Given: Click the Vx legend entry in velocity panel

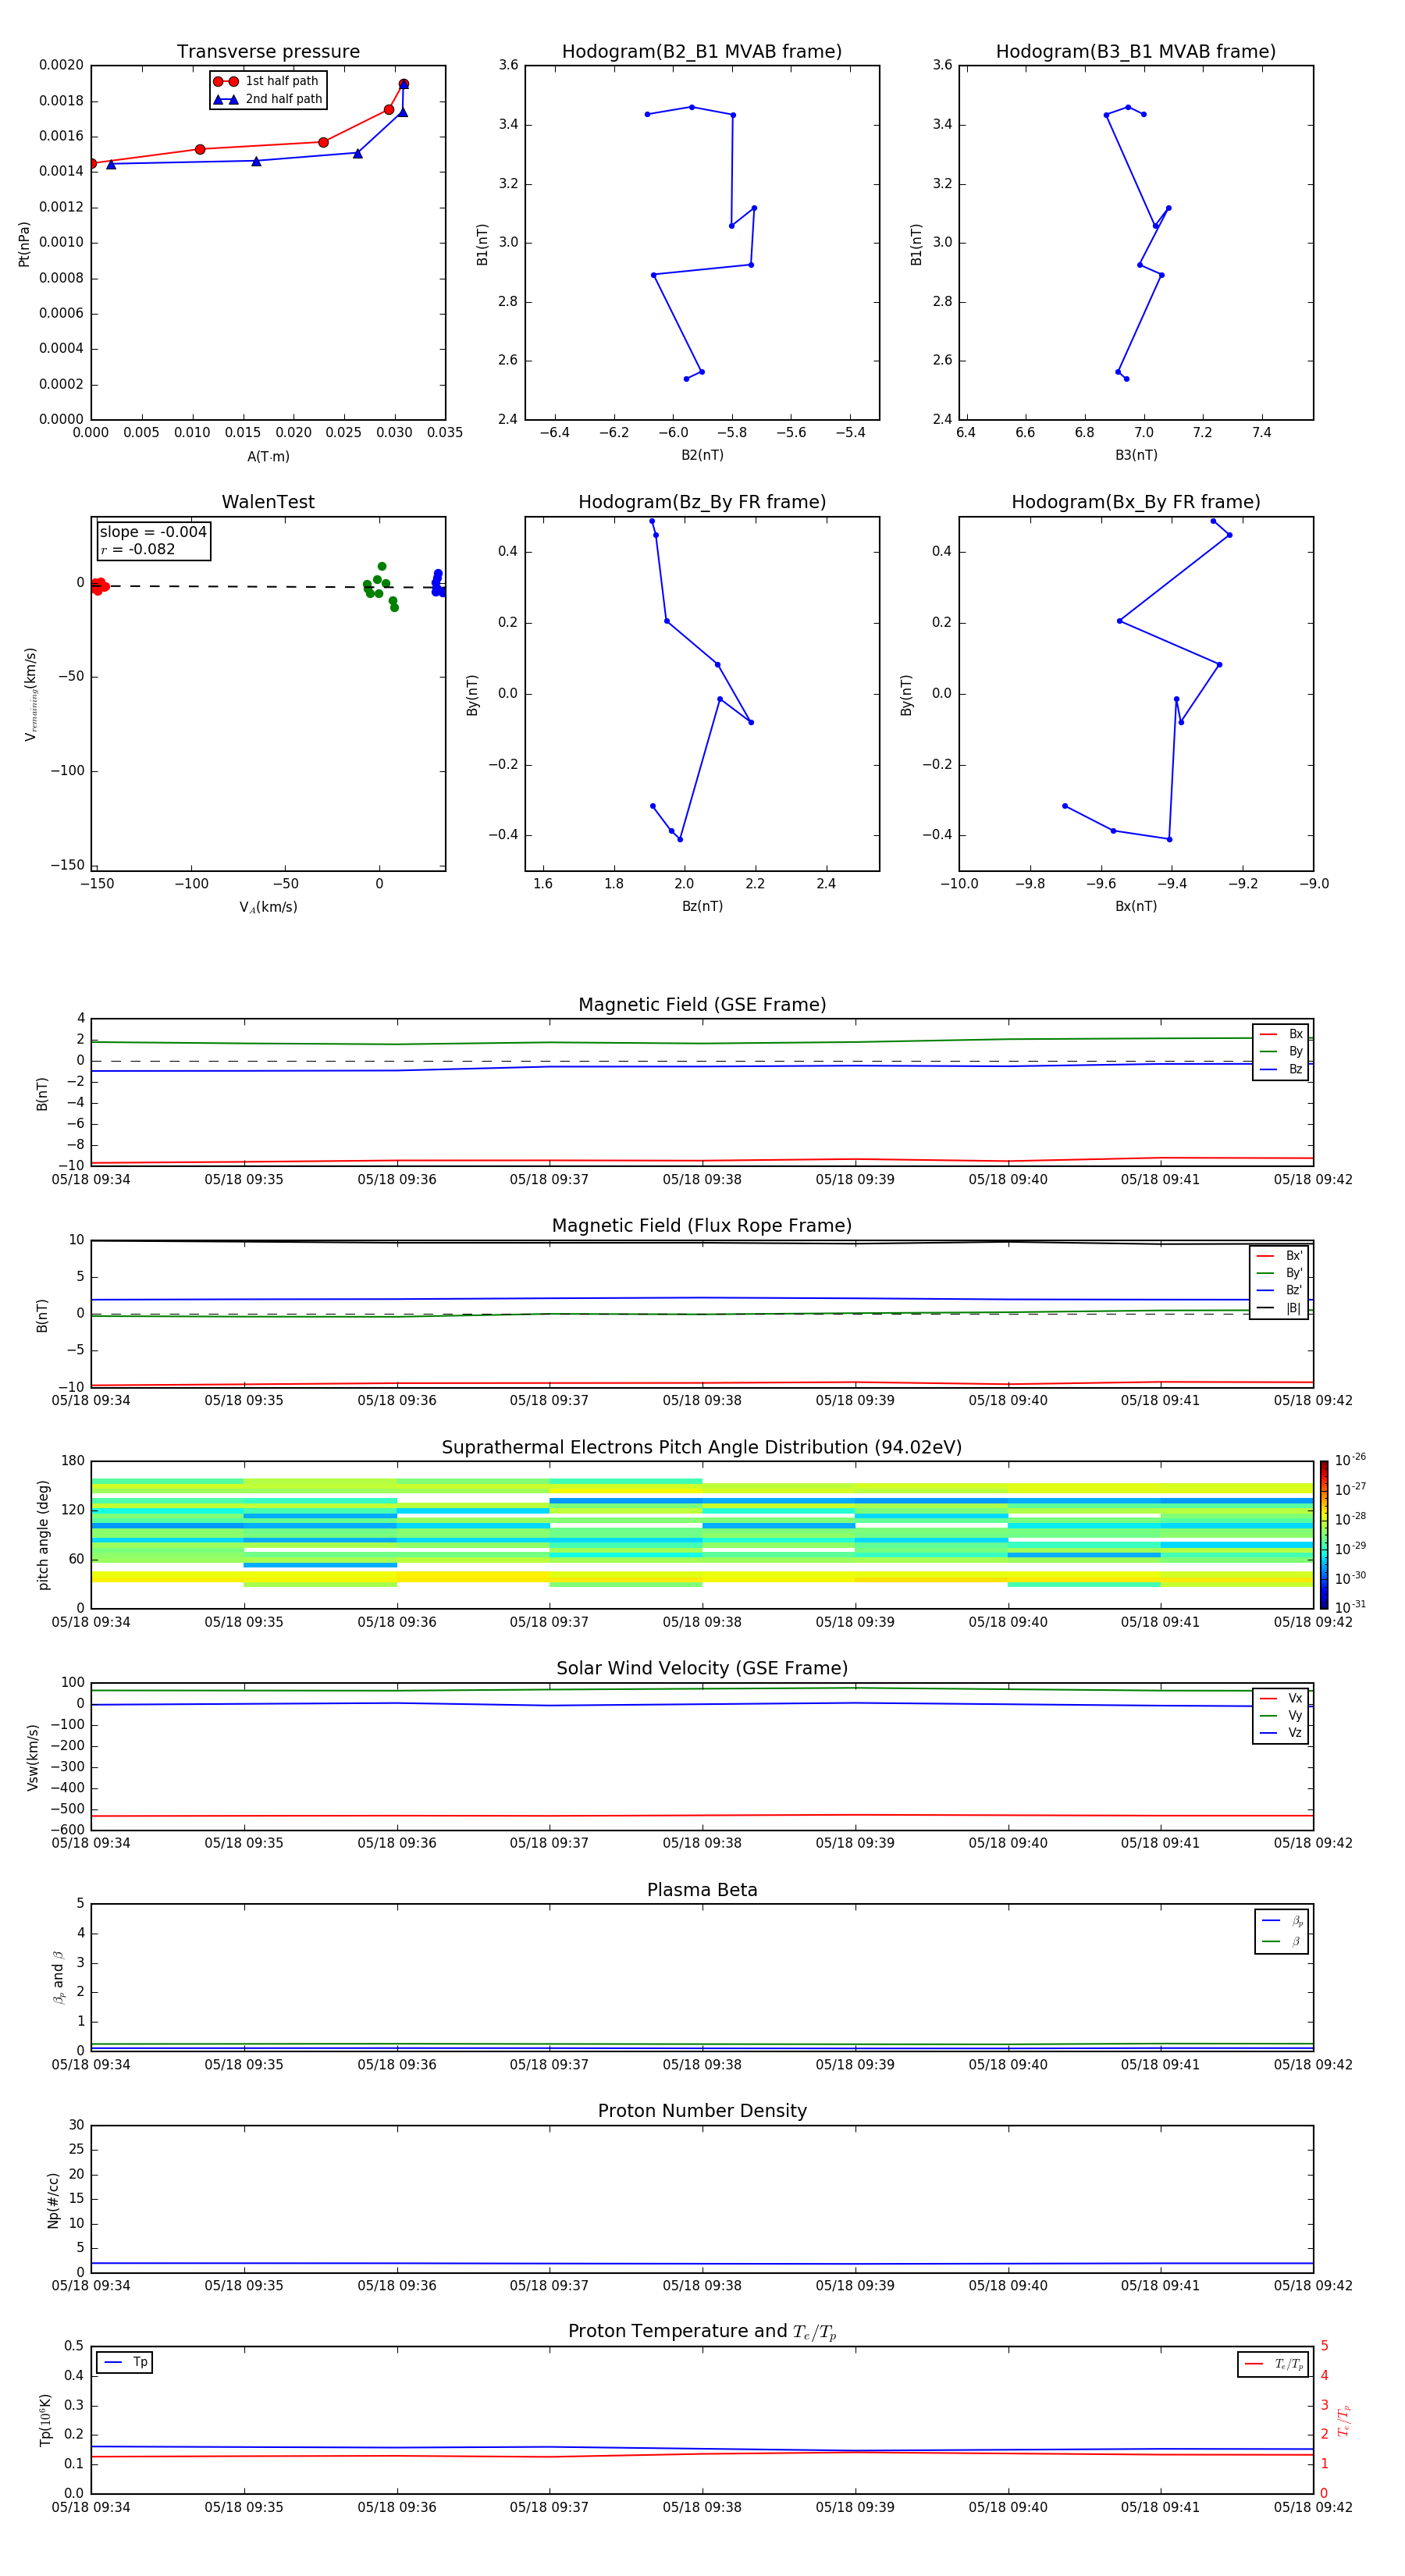Looking at the screenshot, I should click(1281, 1698).
